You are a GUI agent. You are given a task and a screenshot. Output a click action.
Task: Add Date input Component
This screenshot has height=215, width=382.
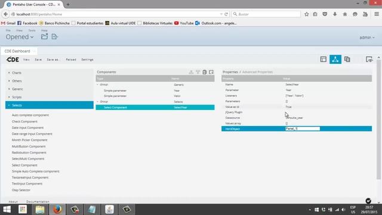point(27,128)
